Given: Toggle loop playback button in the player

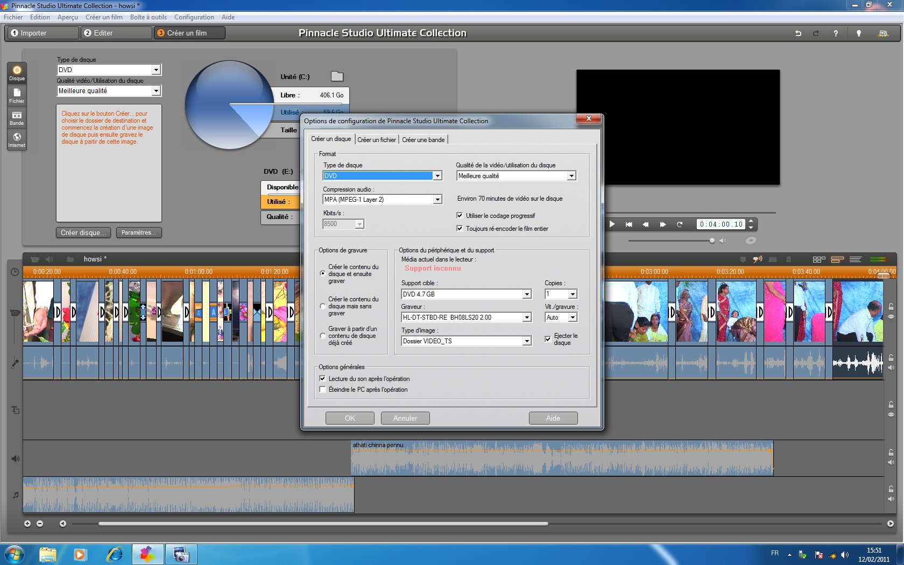Looking at the screenshot, I should pos(680,224).
